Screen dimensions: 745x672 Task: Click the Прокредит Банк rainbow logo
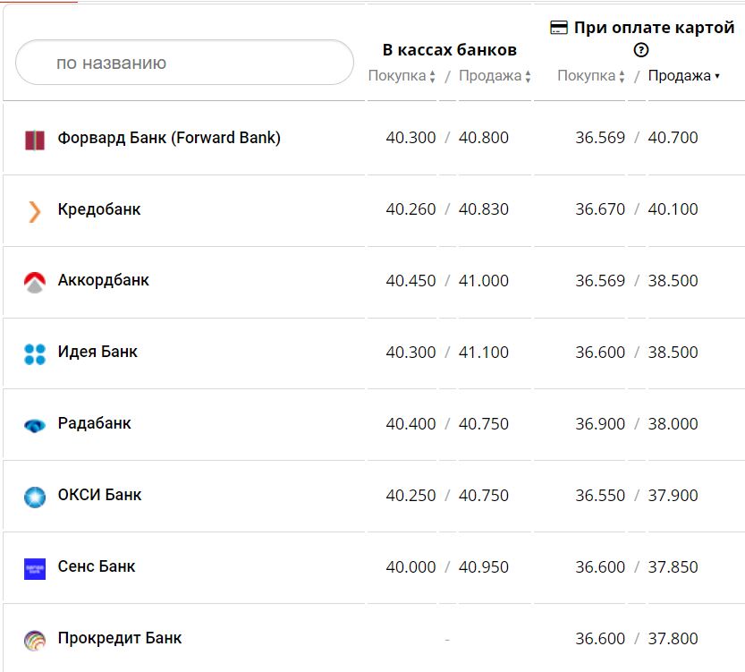(x=35, y=640)
